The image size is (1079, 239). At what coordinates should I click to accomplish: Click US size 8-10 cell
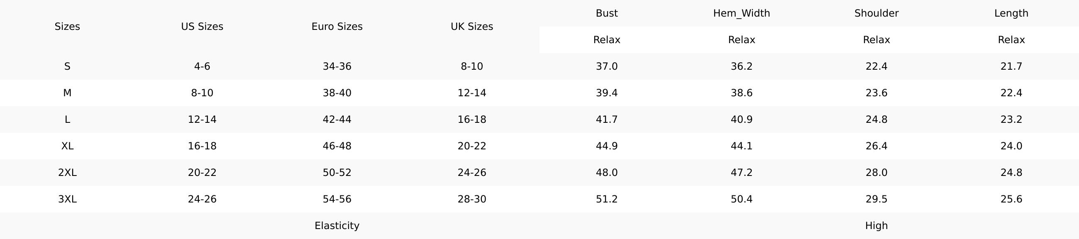202,93
